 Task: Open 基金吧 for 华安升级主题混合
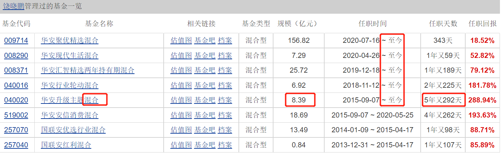[205, 100]
